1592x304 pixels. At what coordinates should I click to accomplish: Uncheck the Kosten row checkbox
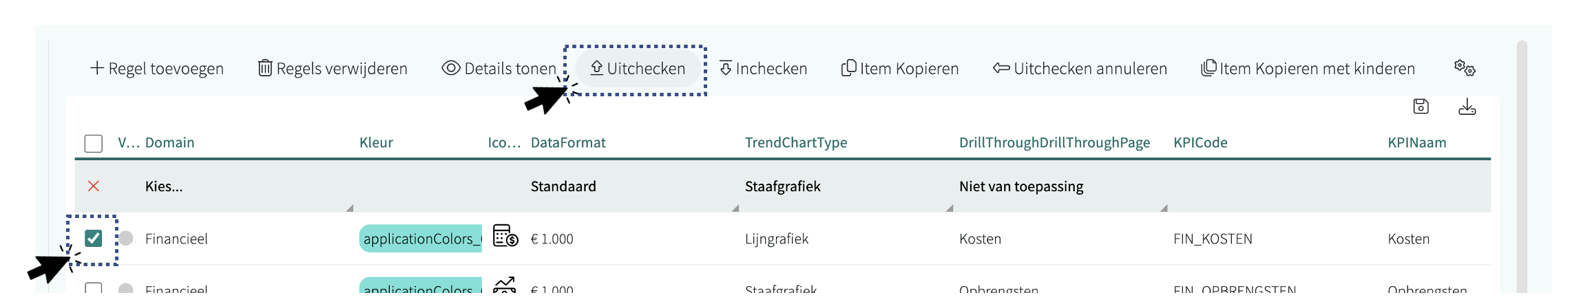click(94, 239)
